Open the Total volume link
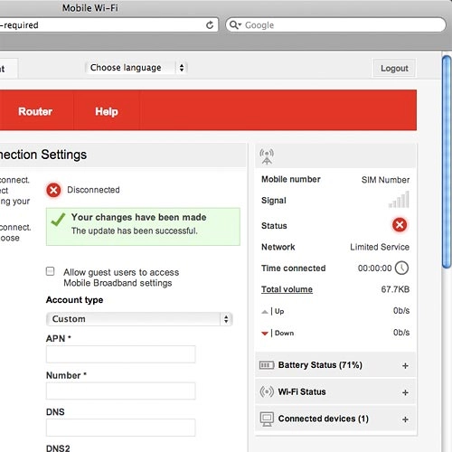The width and height of the screenshot is (452, 452). pos(287,289)
